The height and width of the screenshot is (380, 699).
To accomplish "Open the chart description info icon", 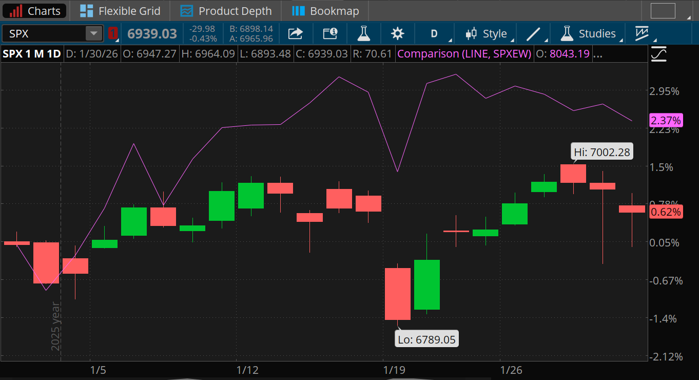I will (329, 33).
